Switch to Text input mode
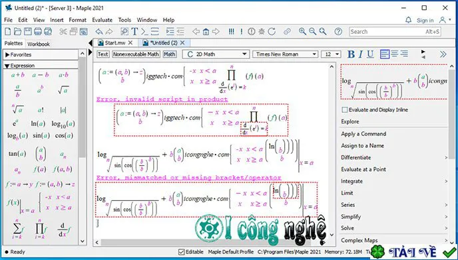Image resolution: width=458 pixels, height=260 pixels. pos(103,54)
